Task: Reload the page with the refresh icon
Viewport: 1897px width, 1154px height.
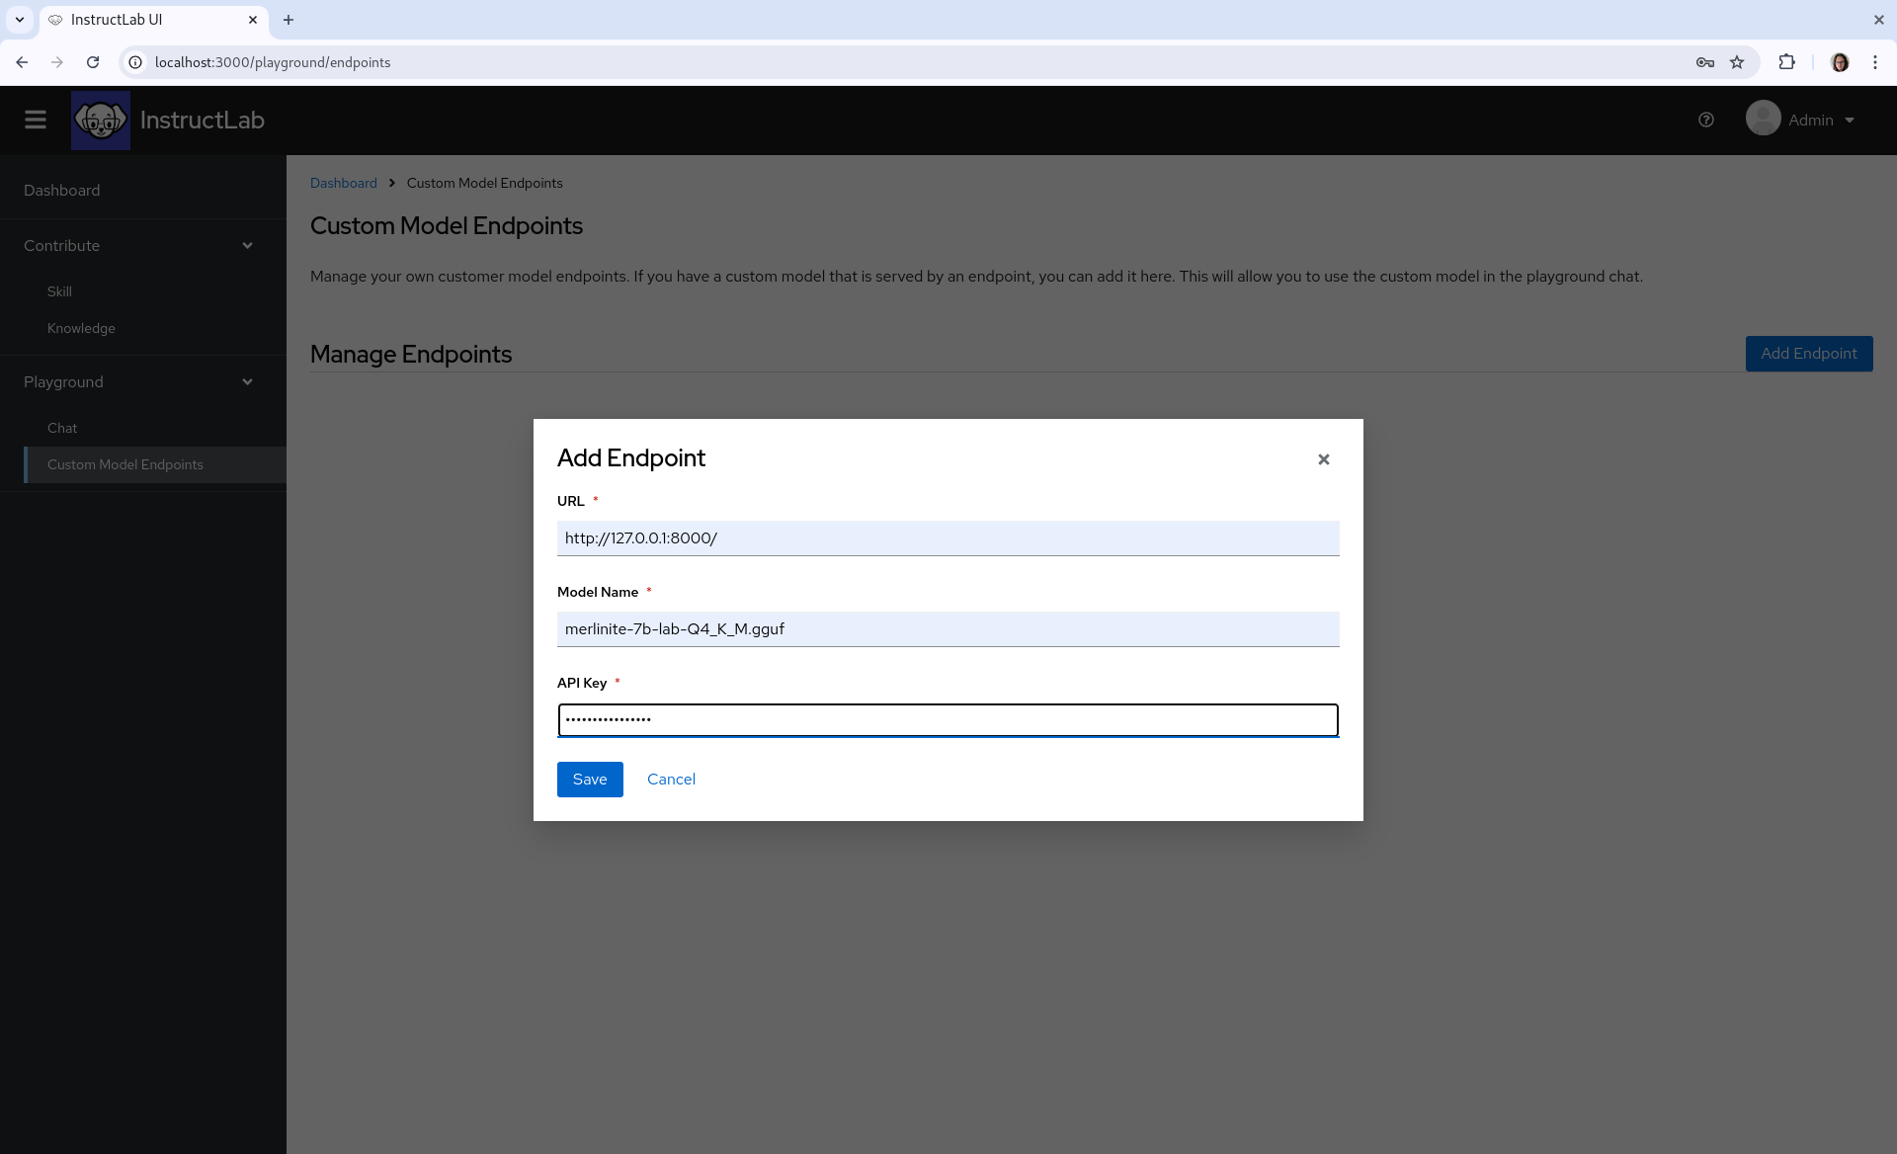Action: coord(93,62)
